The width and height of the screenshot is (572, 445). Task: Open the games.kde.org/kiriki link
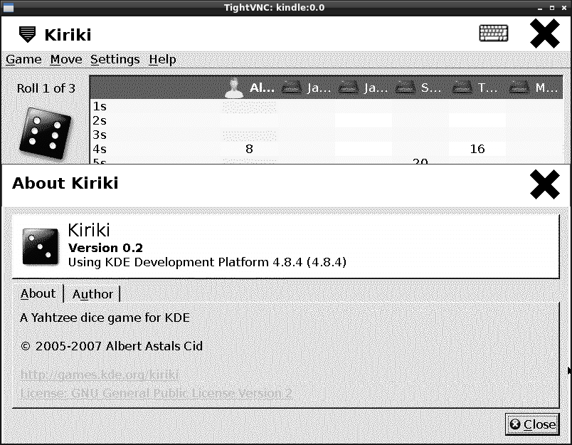(99, 375)
